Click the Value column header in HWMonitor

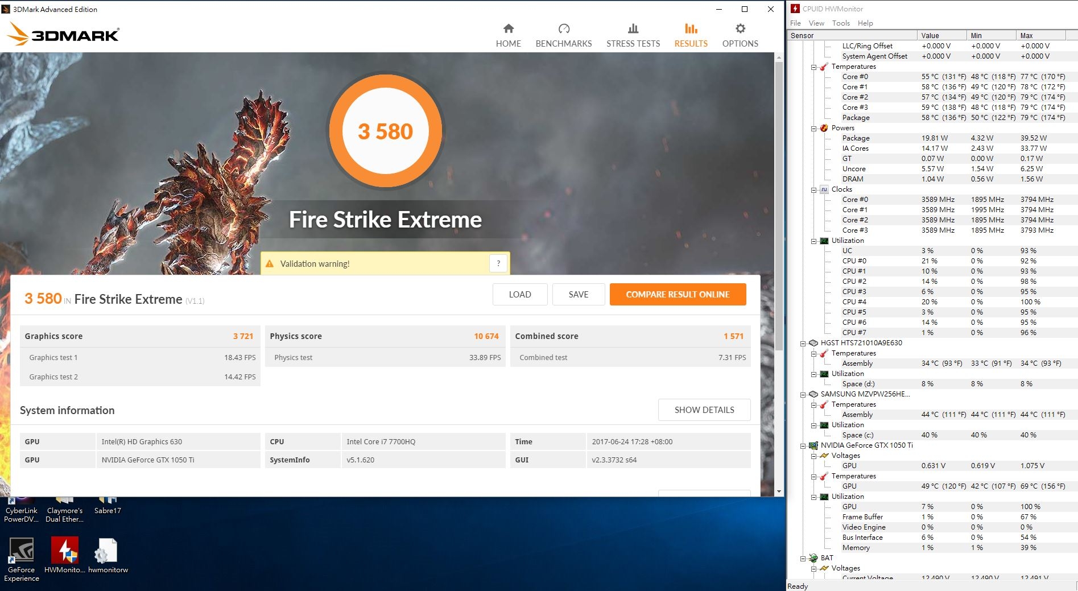tap(941, 35)
